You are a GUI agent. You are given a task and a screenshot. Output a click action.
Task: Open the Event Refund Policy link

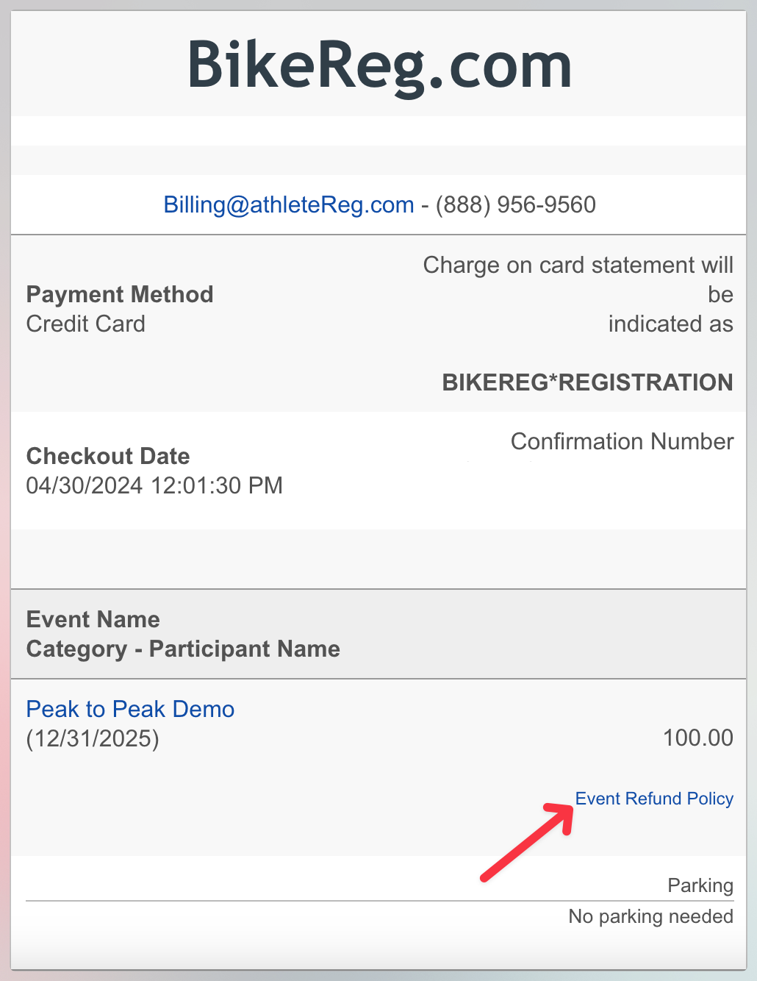coord(654,799)
